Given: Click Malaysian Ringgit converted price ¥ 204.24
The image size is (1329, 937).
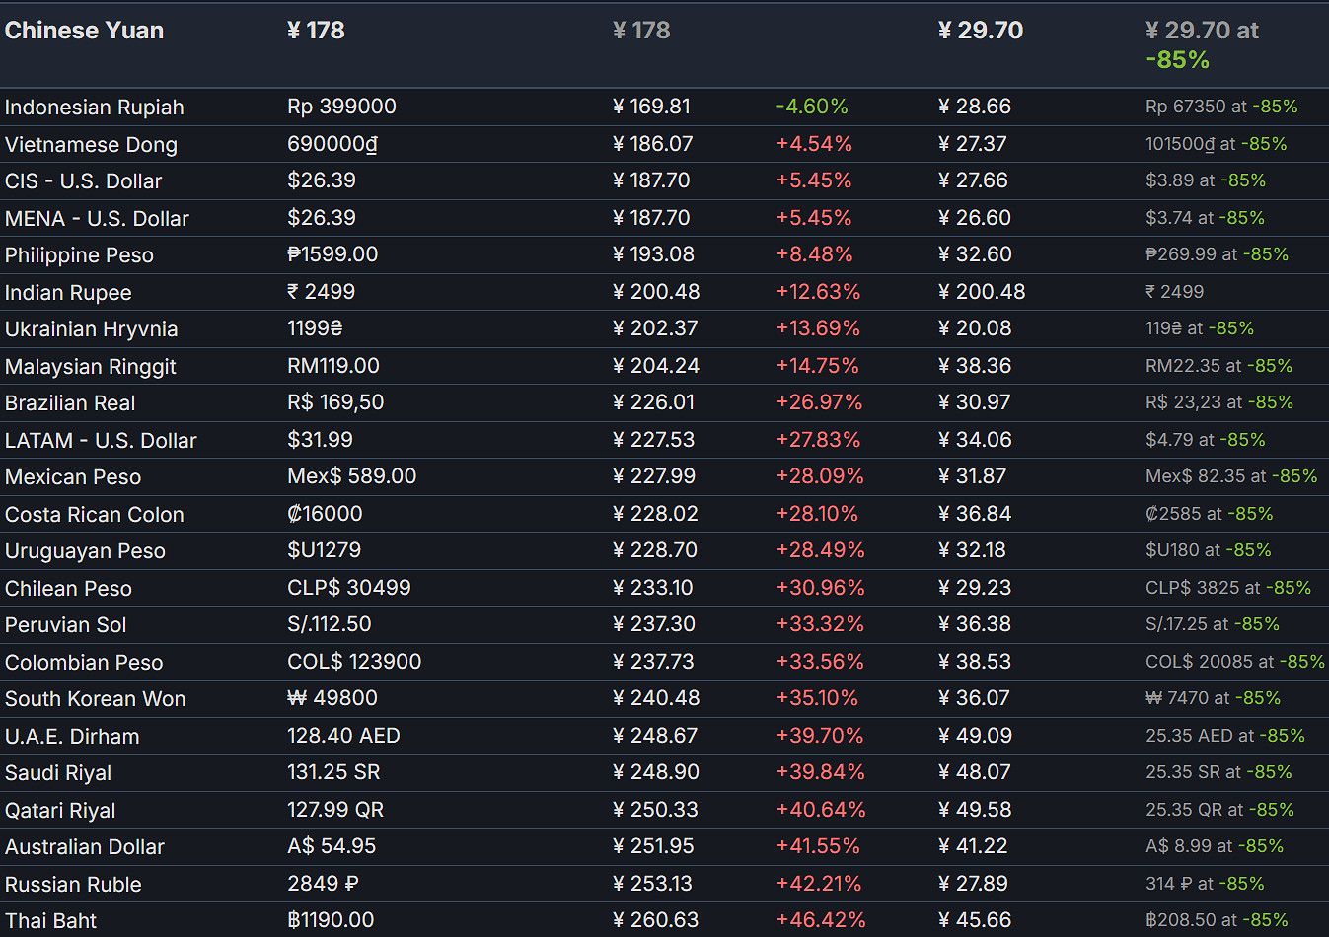Looking at the screenshot, I should pyautogui.click(x=655, y=366).
